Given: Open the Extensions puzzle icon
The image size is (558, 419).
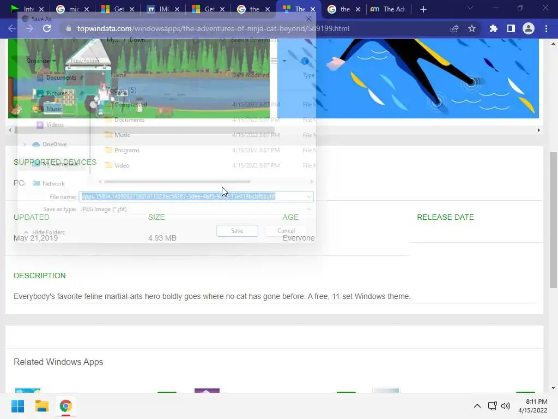Looking at the screenshot, I should (x=493, y=28).
